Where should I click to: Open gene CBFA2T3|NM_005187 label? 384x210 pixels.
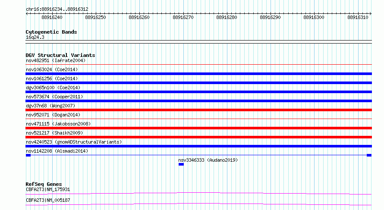(48, 200)
